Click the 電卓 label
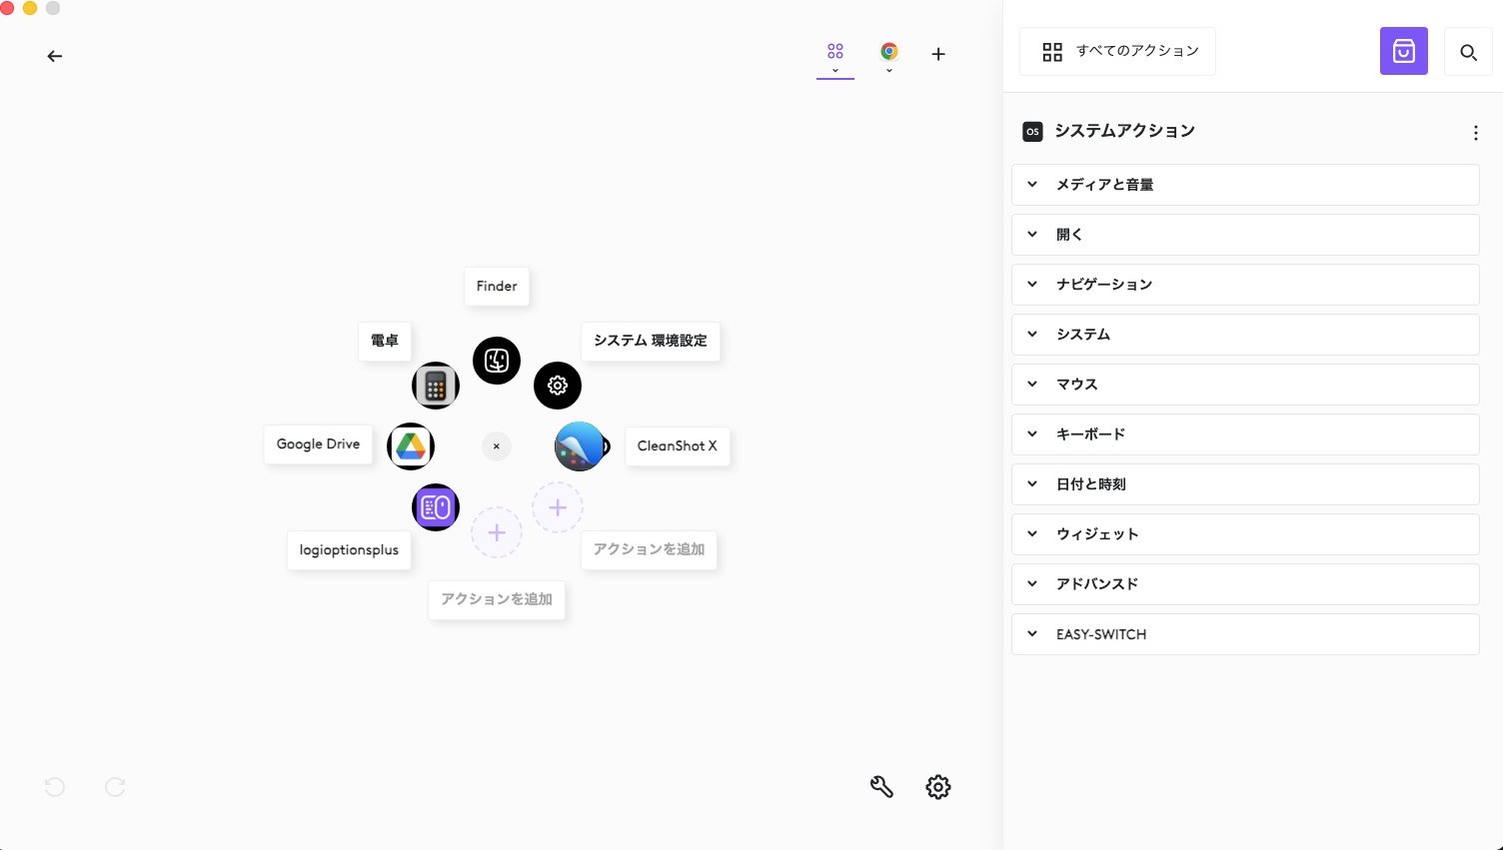1503x850 pixels. point(385,341)
